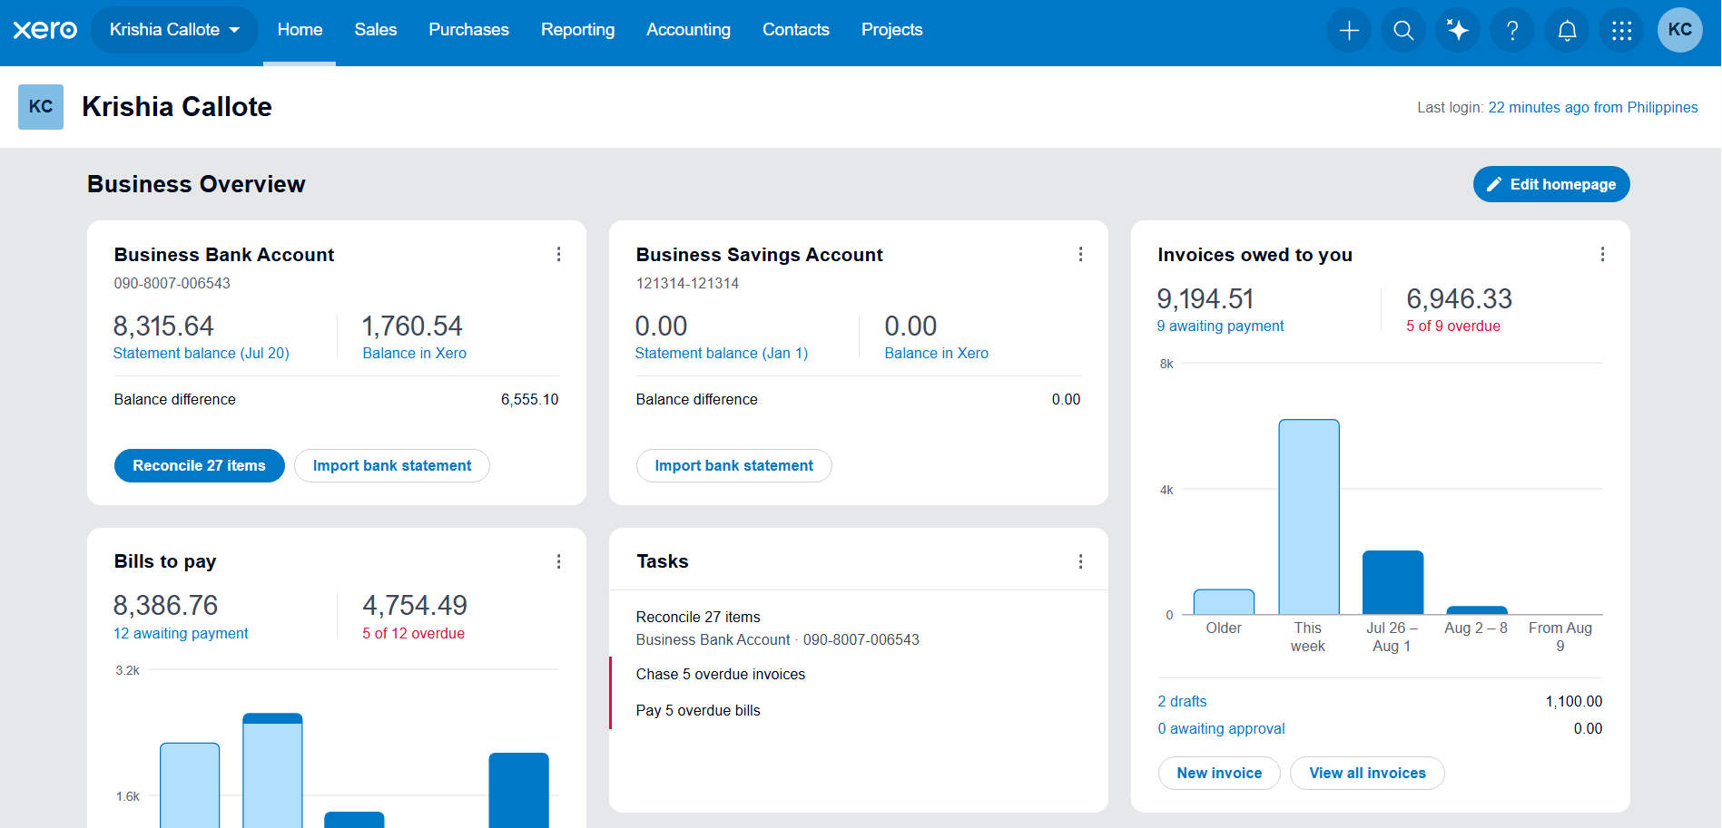Image resolution: width=1722 pixels, height=828 pixels.
Task: Open 0 awaiting approval invoices link
Action: pos(1222,729)
